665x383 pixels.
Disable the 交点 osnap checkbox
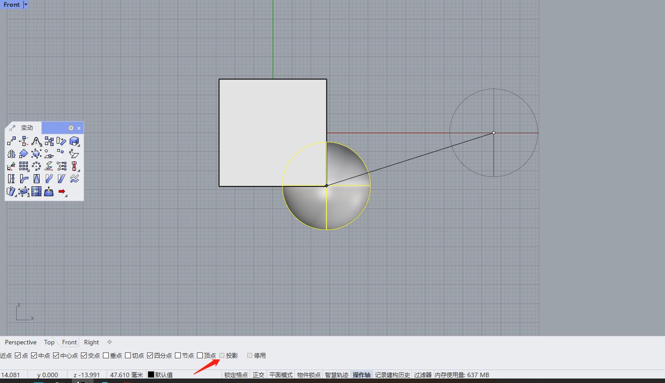84,356
